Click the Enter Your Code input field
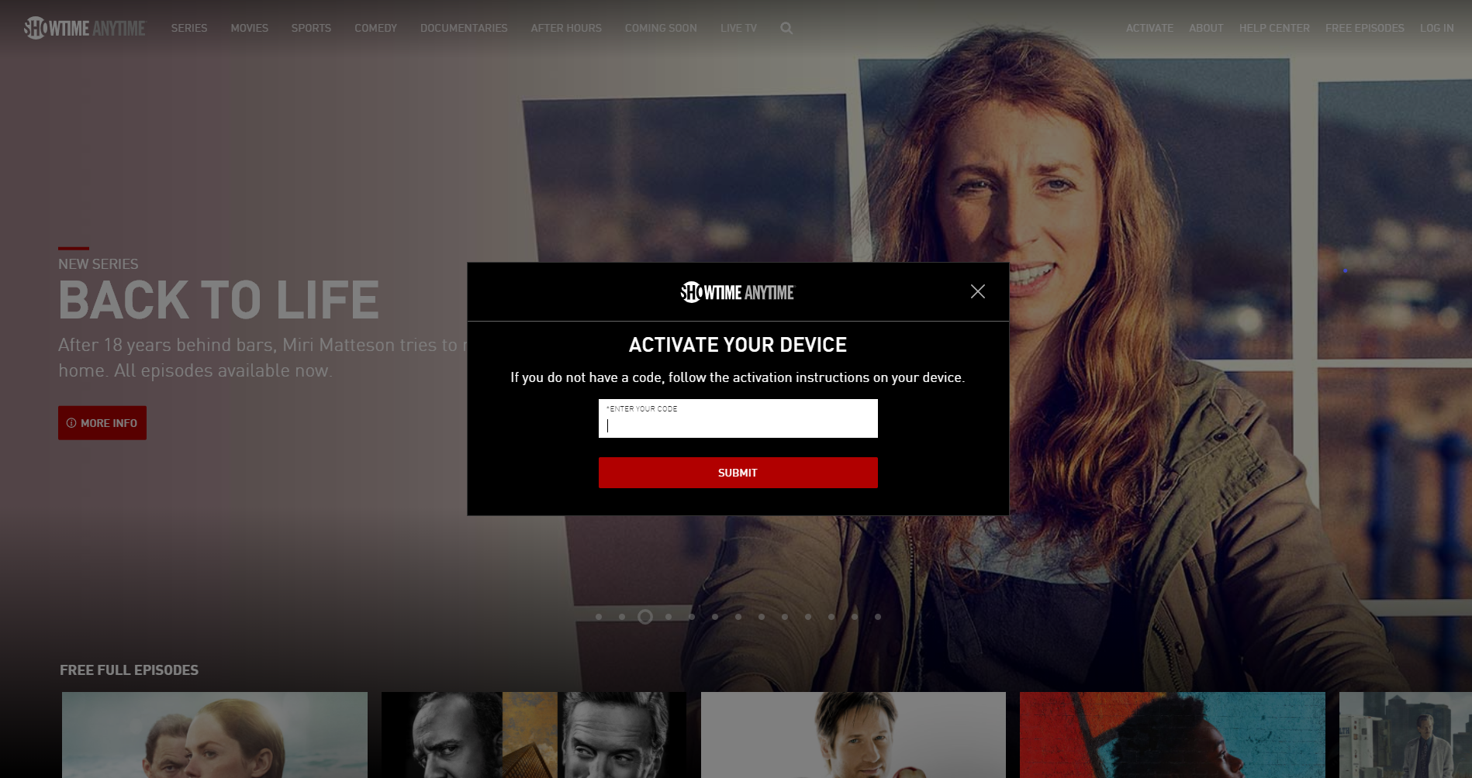This screenshot has width=1472, height=778. [x=738, y=423]
